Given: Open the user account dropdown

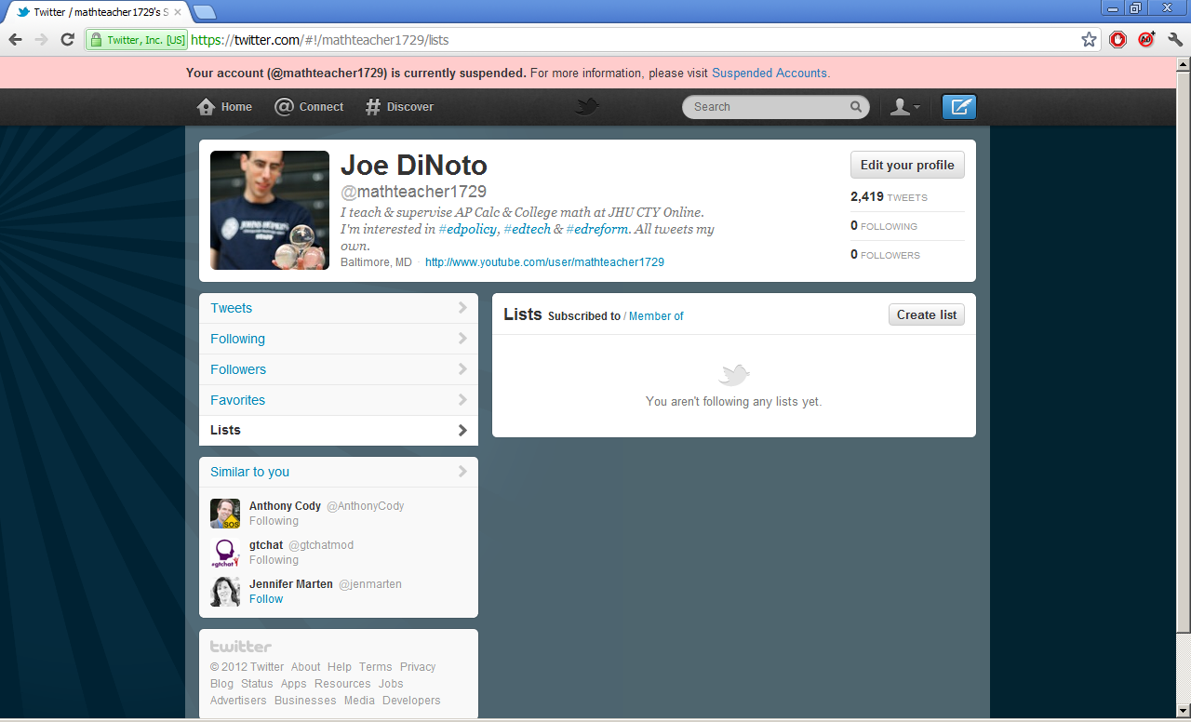Looking at the screenshot, I should (904, 107).
